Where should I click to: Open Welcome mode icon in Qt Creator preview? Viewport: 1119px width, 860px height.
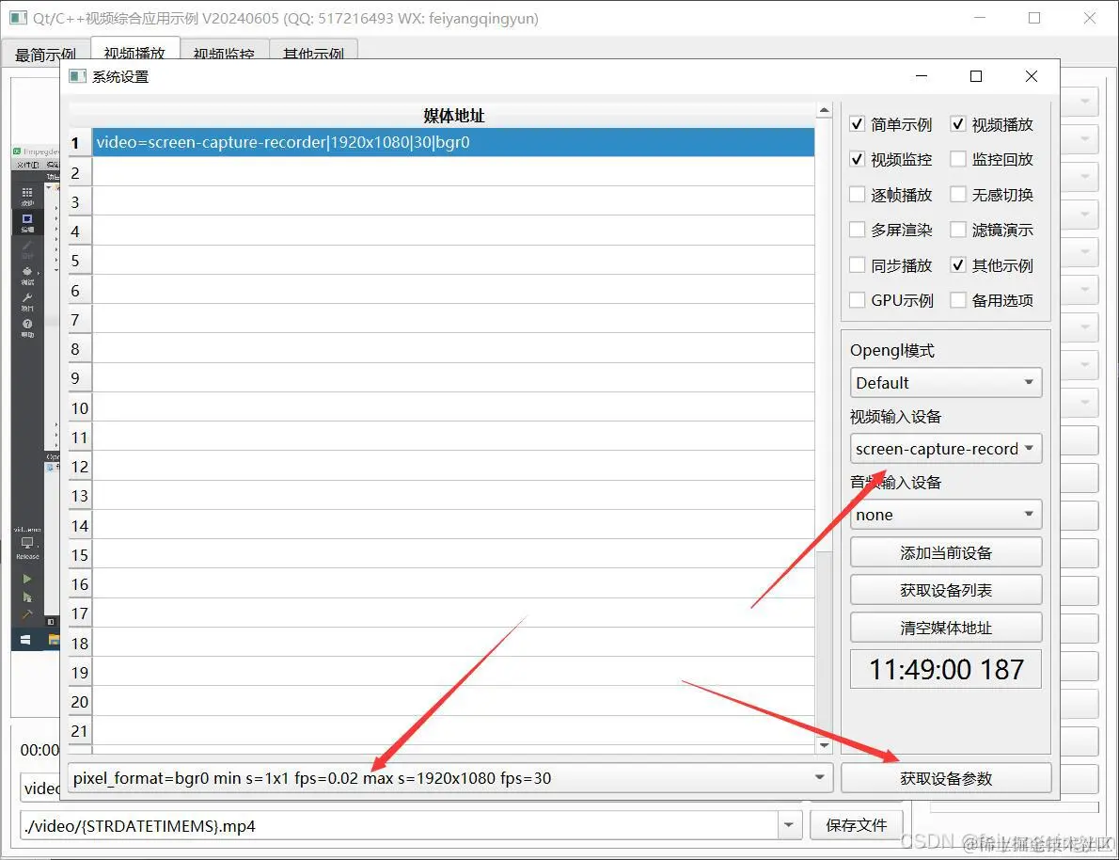pos(27,194)
